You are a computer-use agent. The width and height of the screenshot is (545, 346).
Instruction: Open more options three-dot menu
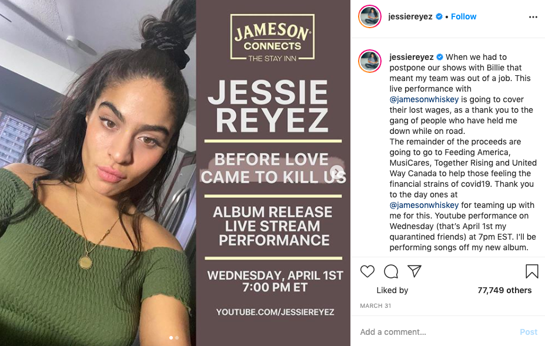pyautogui.click(x=533, y=17)
